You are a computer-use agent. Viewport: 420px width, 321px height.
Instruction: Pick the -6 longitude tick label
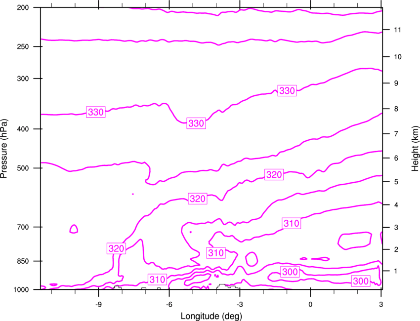pyautogui.click(x=169, y=304)
